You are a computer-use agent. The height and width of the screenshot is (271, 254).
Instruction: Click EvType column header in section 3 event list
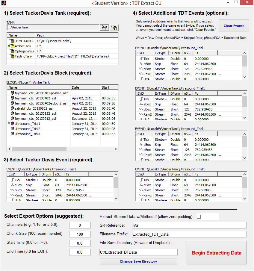click(32, 174)
